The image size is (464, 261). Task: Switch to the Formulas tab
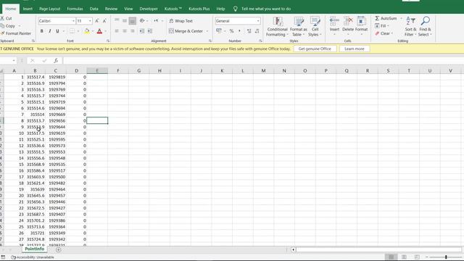[x=75, y=9]
